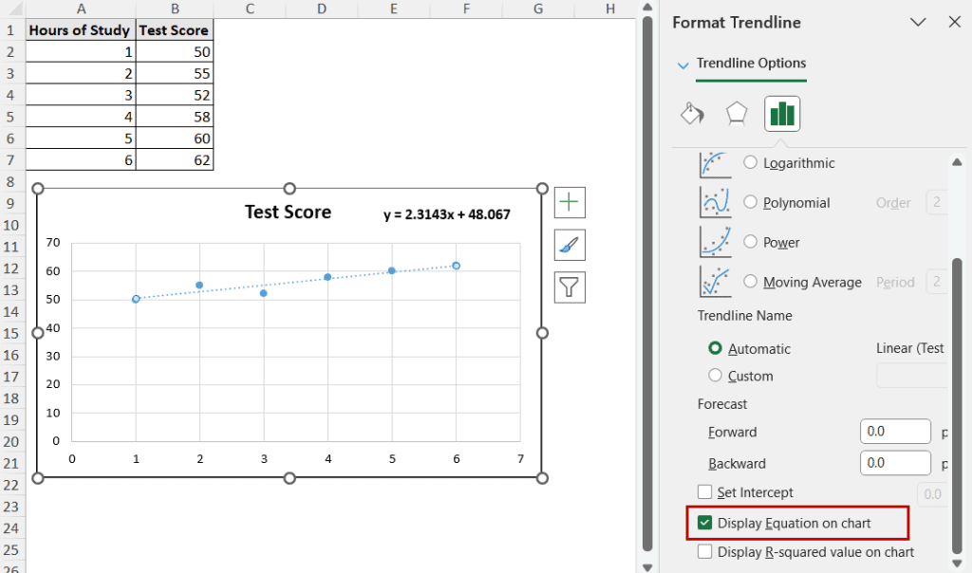Select the Effects pentagon icon
The image size is (972, 573).
point(736,112)
